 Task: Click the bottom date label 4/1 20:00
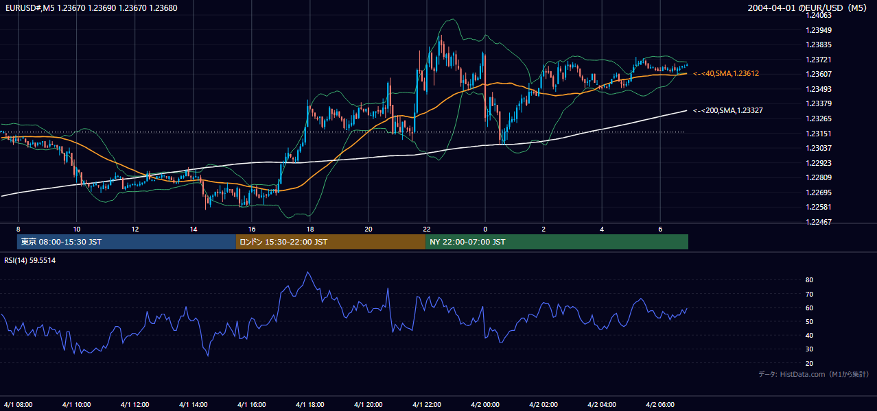pyautogui.click(x=369, y=404)
